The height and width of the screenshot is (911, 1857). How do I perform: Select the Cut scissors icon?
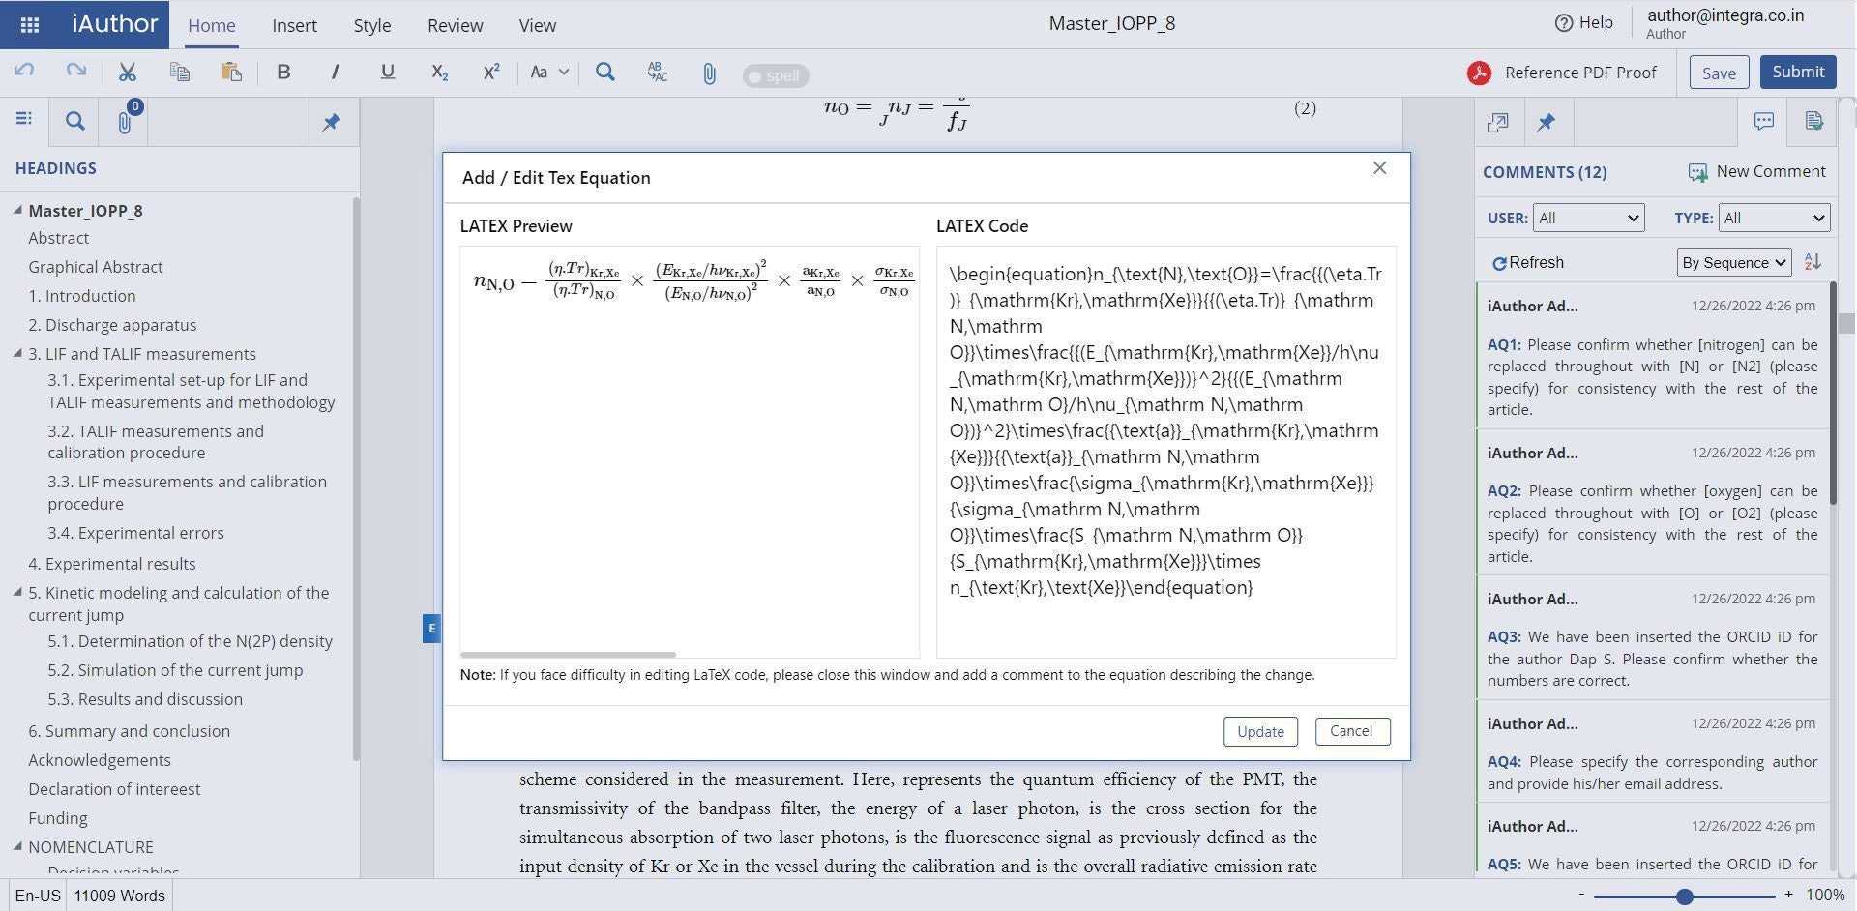coord(127,72)
